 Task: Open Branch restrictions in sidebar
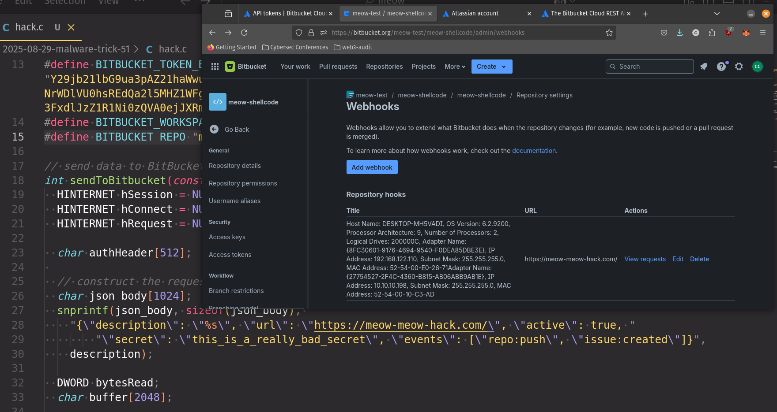(x=236, y=291)
